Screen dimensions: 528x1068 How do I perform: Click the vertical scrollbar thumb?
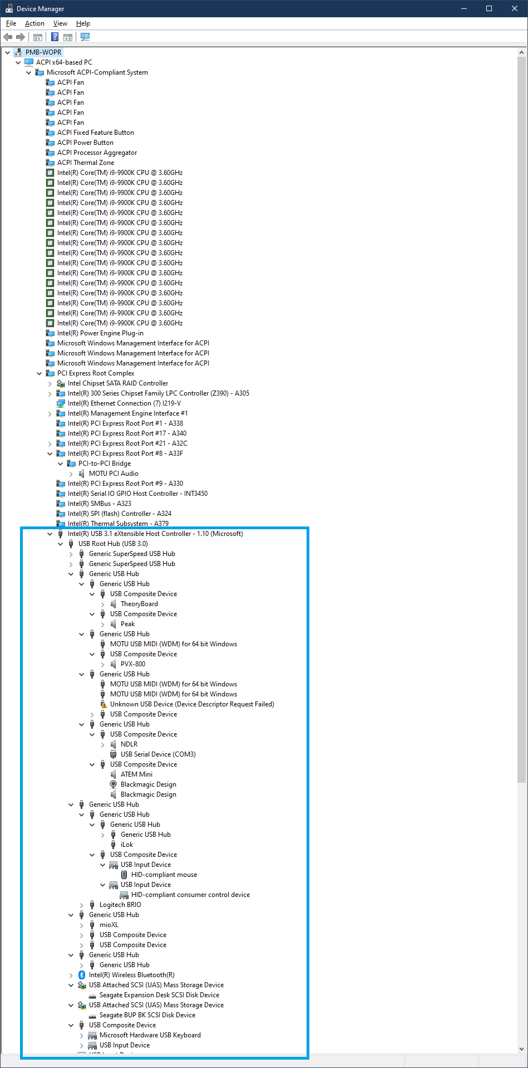pyautogui.click(x=522, y=420)
